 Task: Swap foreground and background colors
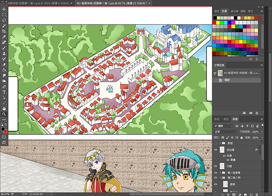tap(6, 124)
